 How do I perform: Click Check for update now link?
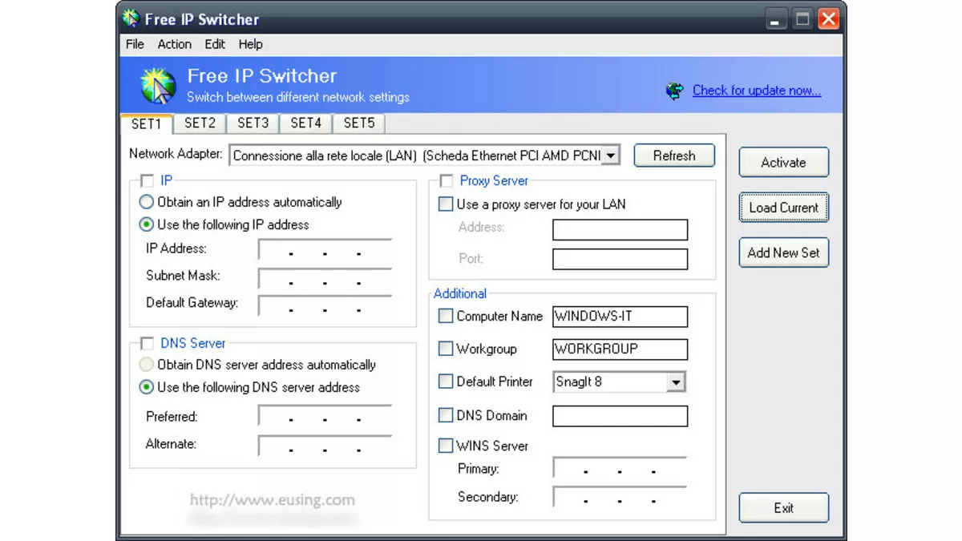tap(756, 91)
